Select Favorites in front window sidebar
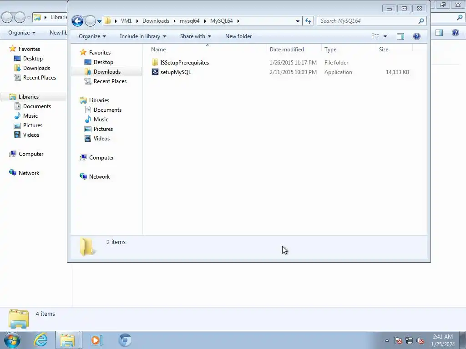 pyautogui.click(x=100, y=53)
